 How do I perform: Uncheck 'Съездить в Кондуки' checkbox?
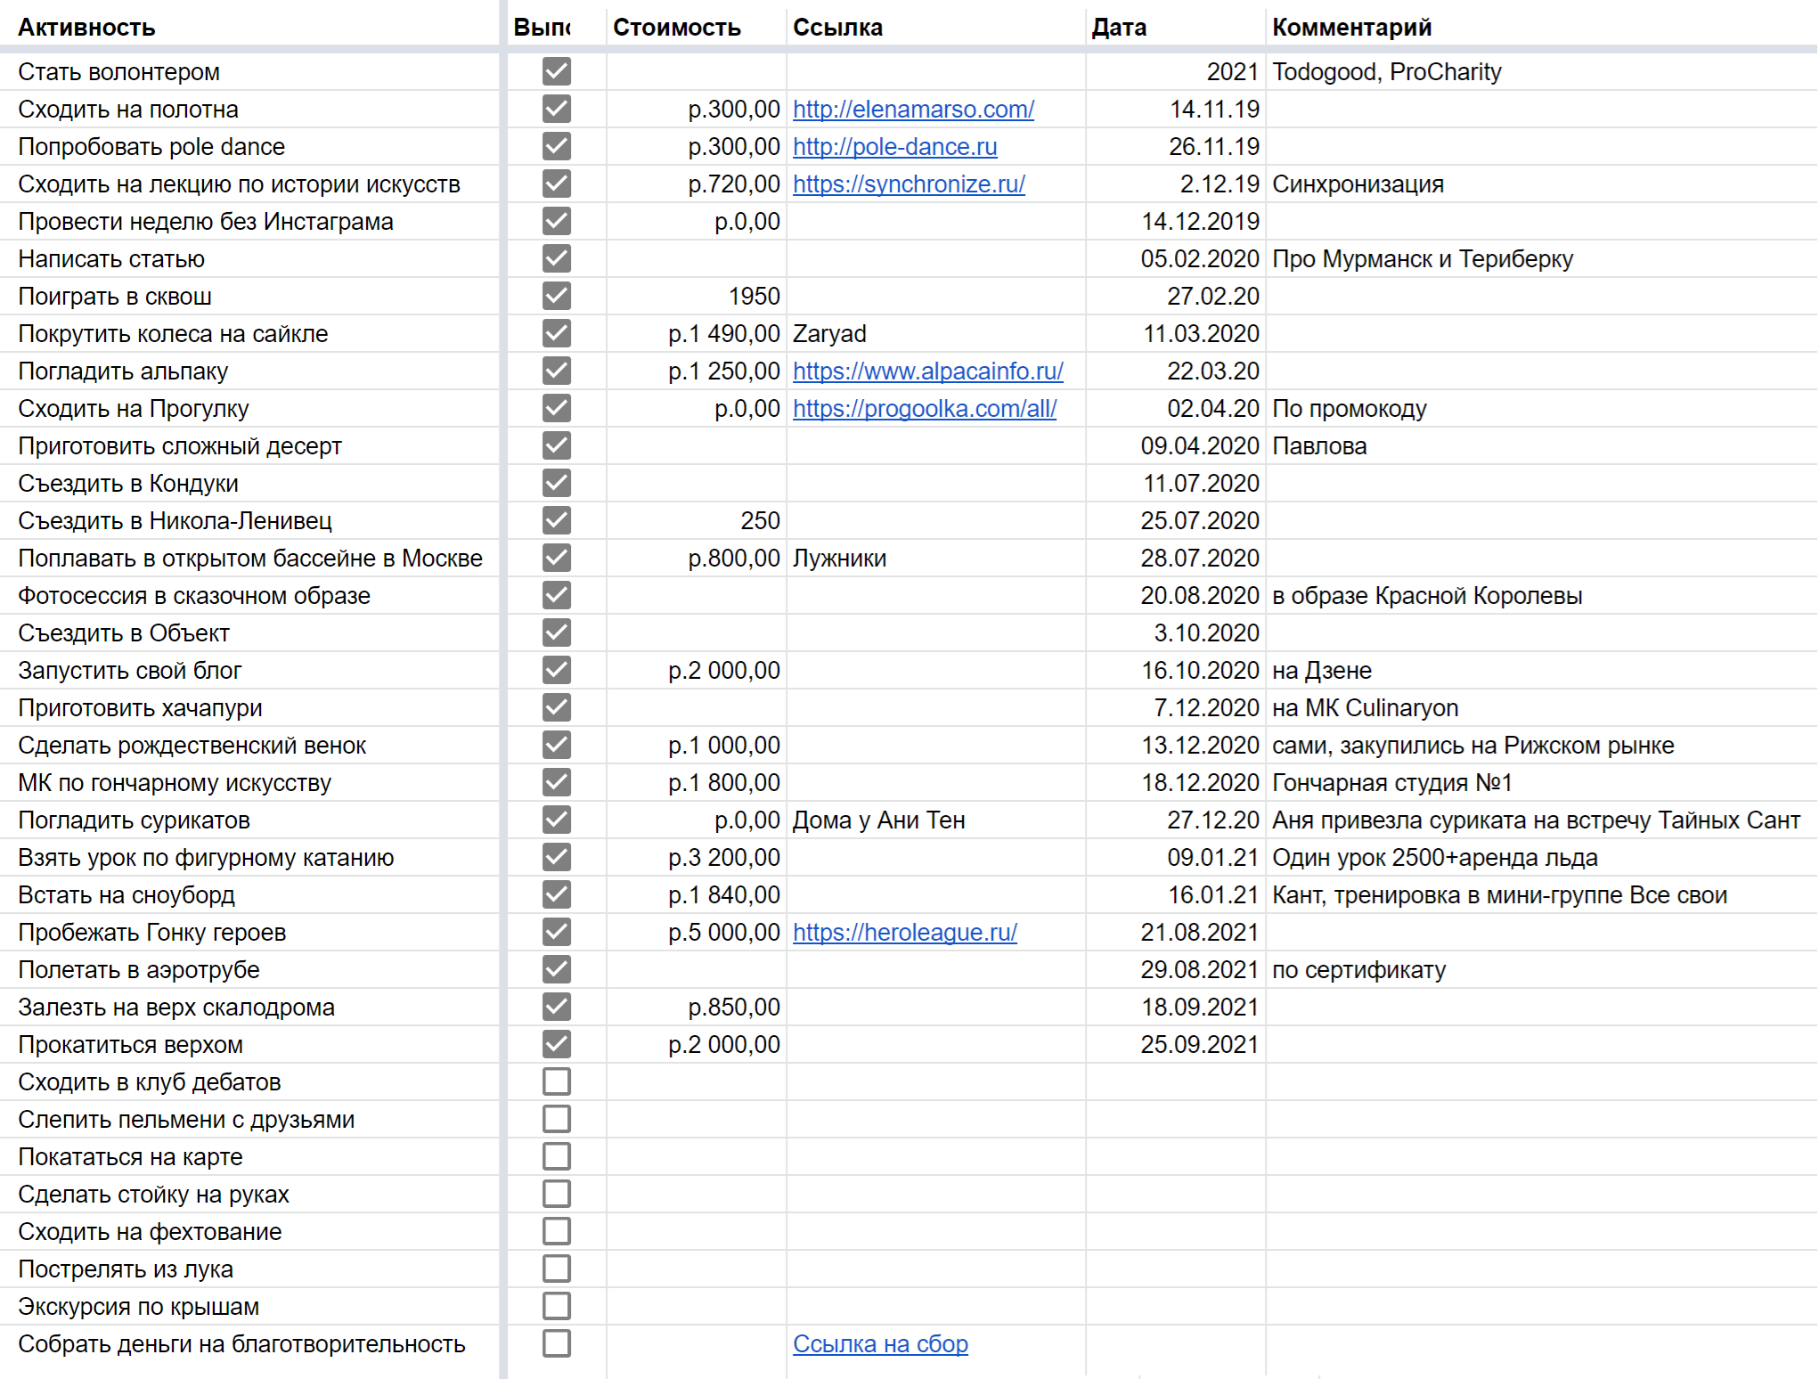[x=557, y=483]
